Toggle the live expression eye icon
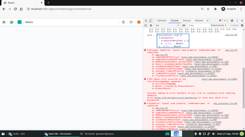Viewport: 245px width, 137px height. [184, 25]
